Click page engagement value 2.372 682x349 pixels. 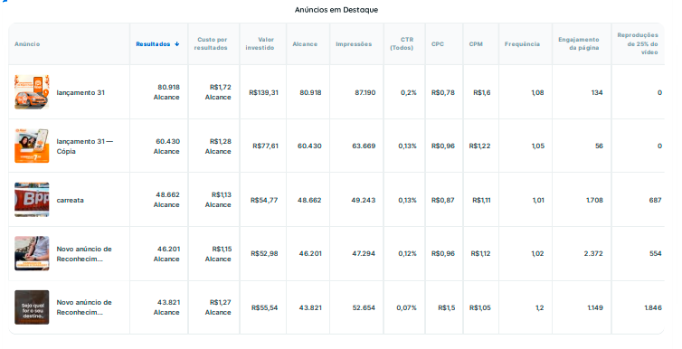(x=593, y=254)
